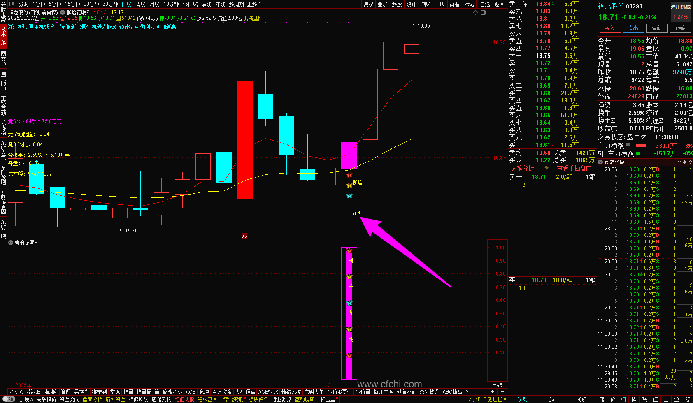The height and width of the screenshot is (403, 693).
Task: Click the diamond icon at chart top right
Action: coord(476,12)
